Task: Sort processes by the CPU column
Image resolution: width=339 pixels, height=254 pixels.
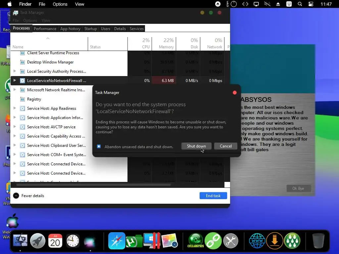Action: (x=140, y=43)
